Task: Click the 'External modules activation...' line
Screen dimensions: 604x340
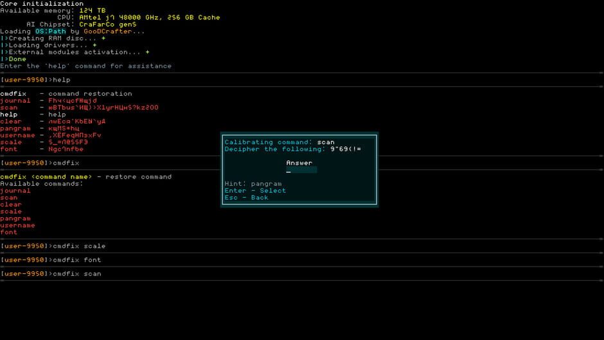Action: [75, 52]
